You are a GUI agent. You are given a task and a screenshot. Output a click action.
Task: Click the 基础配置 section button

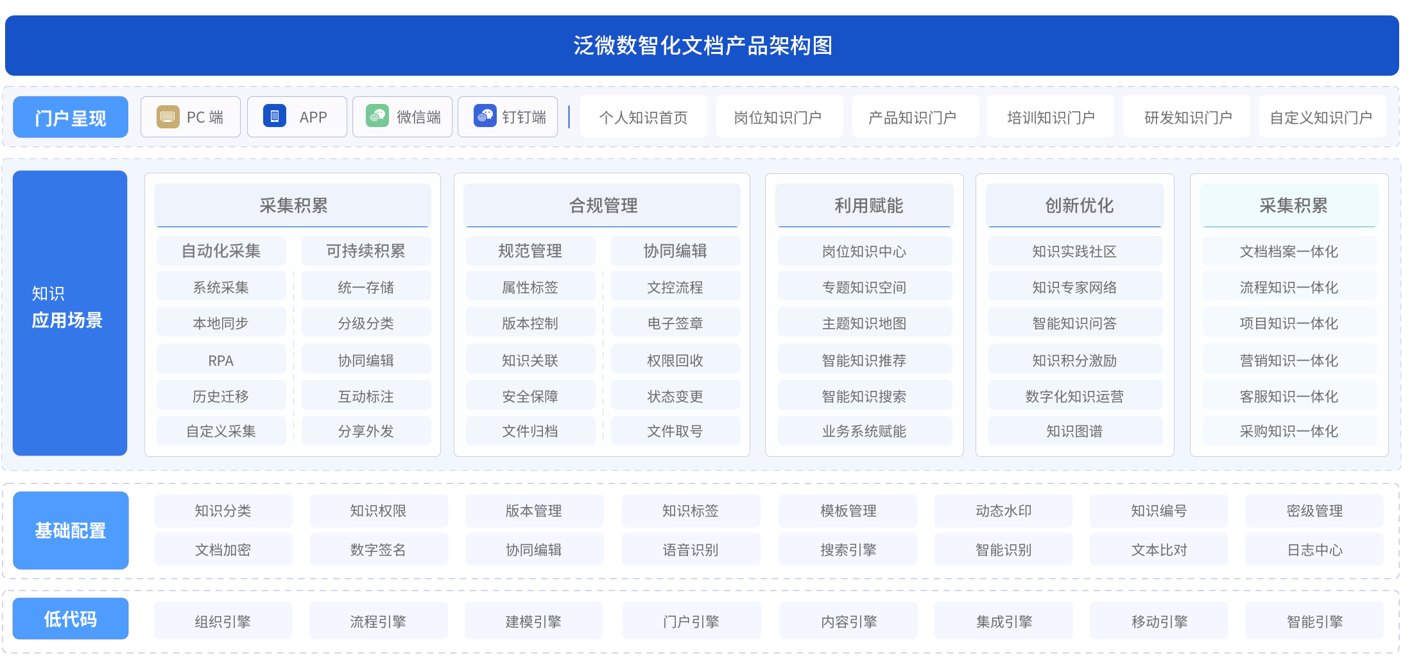point(71,531)
